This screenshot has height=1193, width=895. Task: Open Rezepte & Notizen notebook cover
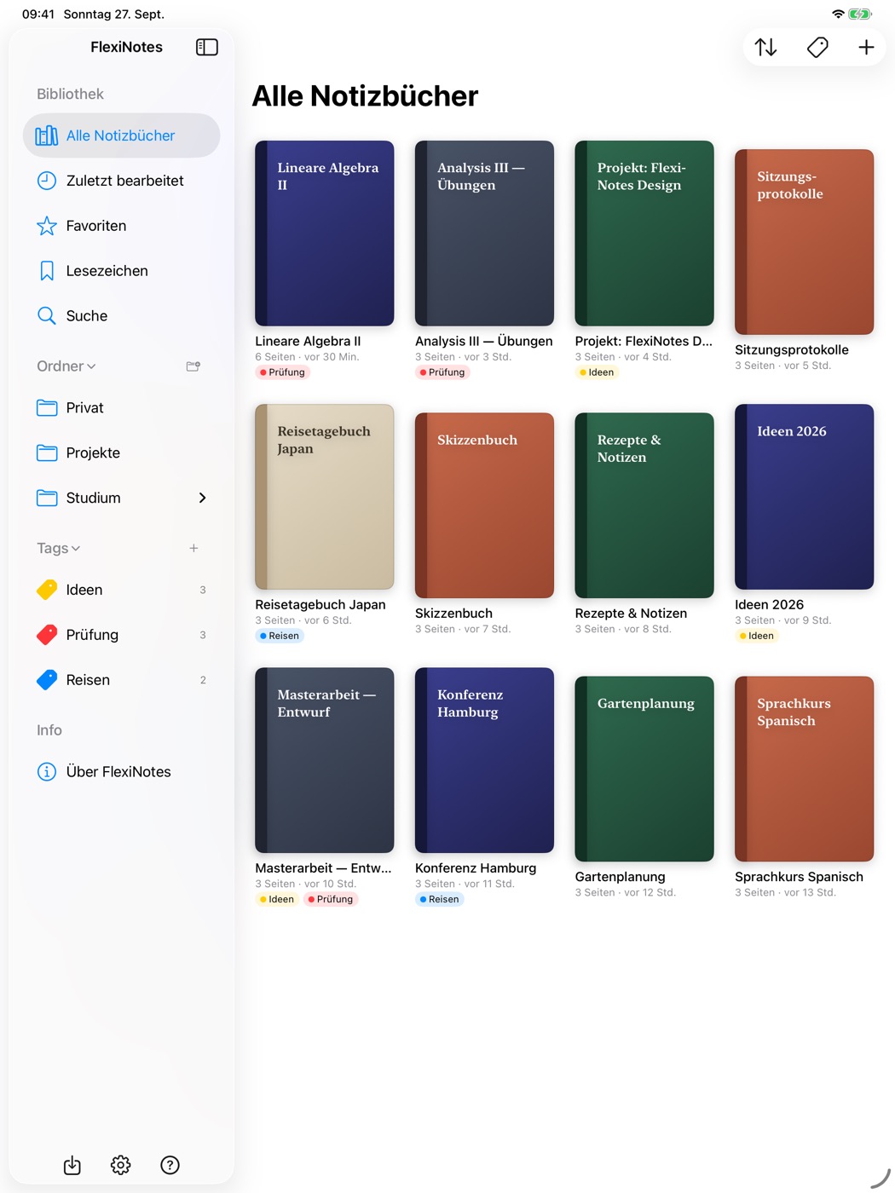click(644, 505)
